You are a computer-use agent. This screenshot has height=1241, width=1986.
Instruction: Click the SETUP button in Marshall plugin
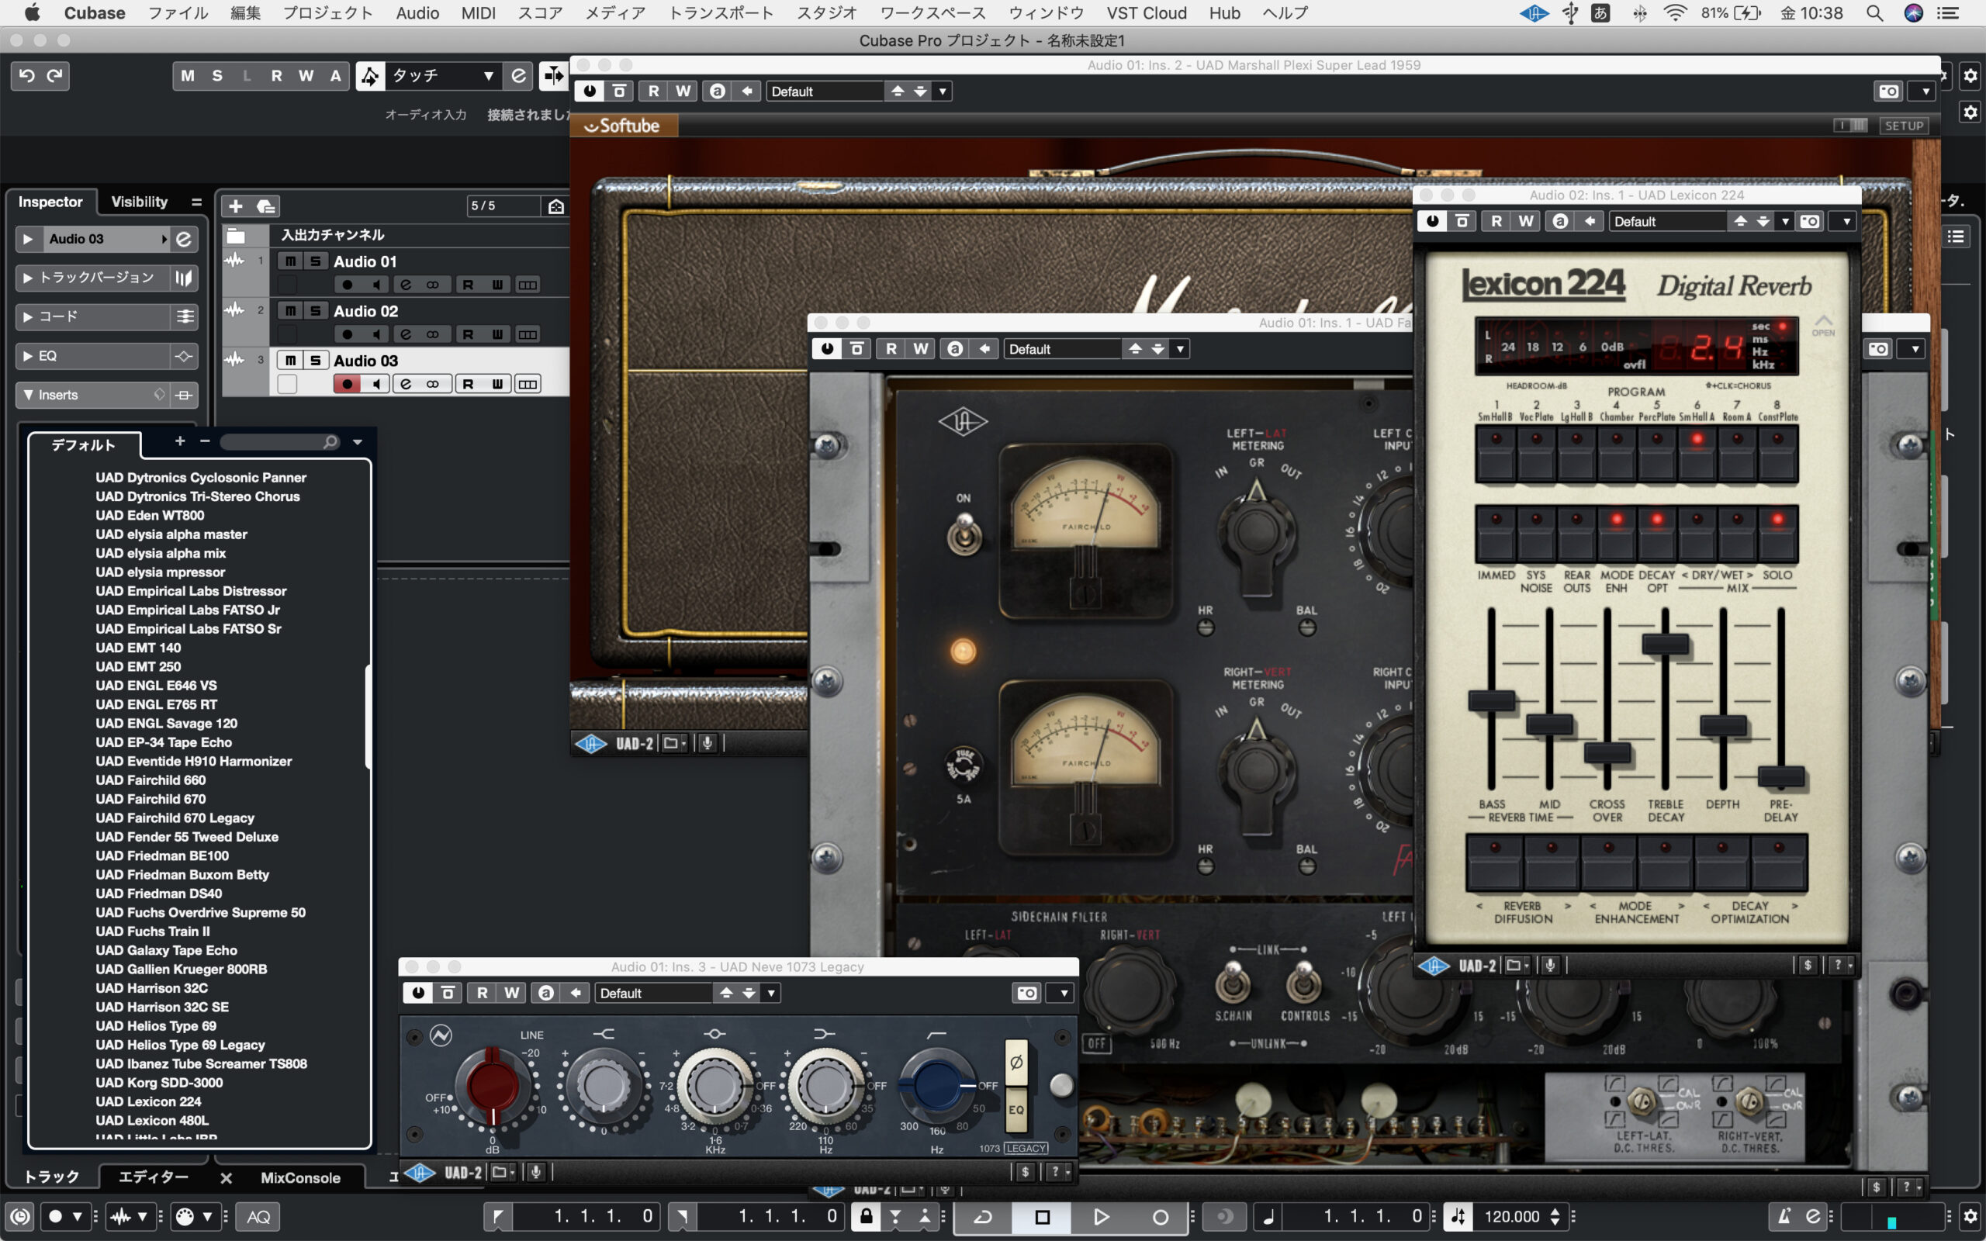point(1904,126)
